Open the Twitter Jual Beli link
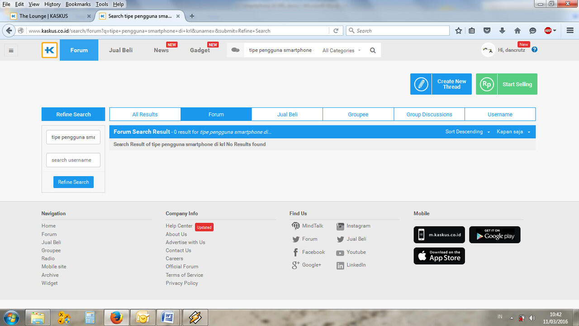Viewport: 579px width, 326px height. pos(356,239)
